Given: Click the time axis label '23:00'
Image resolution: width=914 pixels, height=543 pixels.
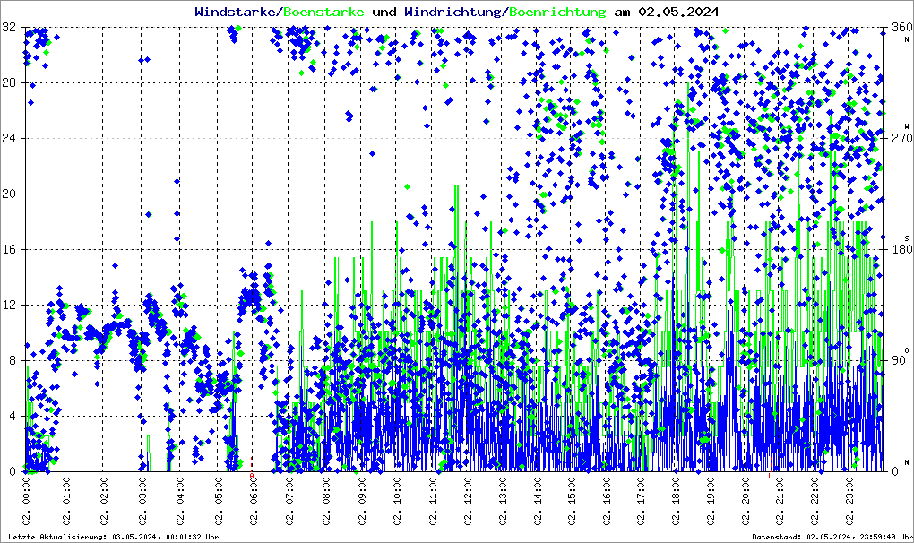Looking at the screenshot, I should 849,491.
